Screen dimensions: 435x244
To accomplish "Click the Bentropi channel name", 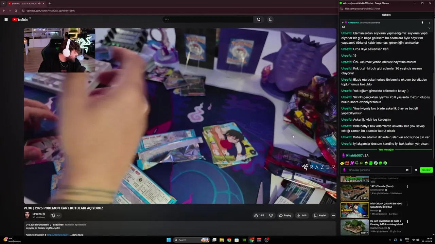I will [x=375, y=210].
